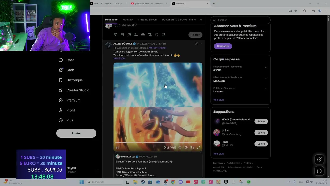
Task: Switch to the One Piece Ost browser tab
Action: pos(149,4)
